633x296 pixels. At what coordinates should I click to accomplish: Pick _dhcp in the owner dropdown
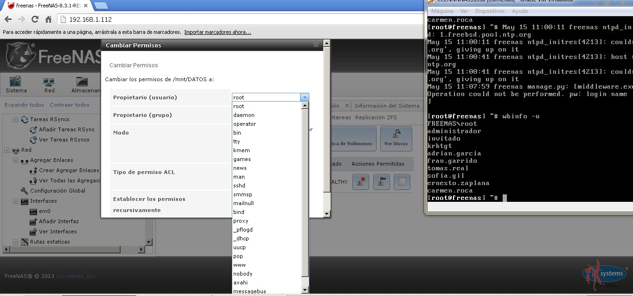tap(267, 238)
